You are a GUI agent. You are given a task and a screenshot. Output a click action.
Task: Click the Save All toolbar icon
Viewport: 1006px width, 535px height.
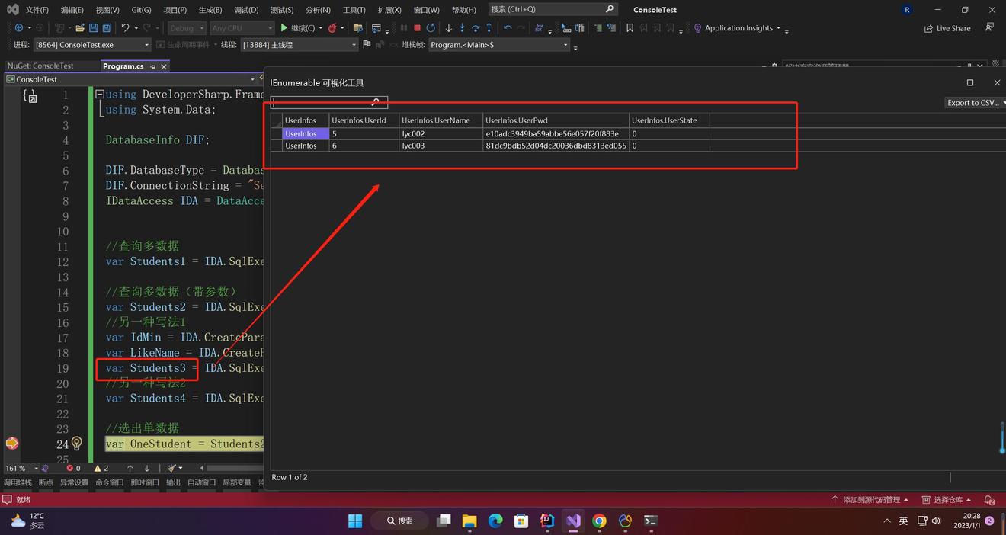tap(106, 28)
